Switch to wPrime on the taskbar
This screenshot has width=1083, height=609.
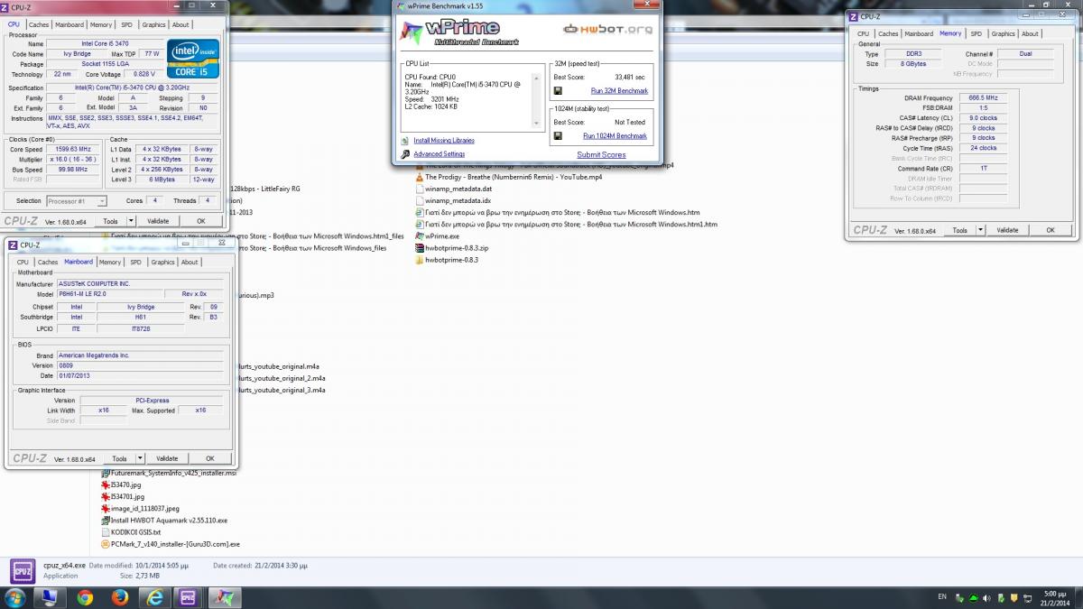coord(223,597)
